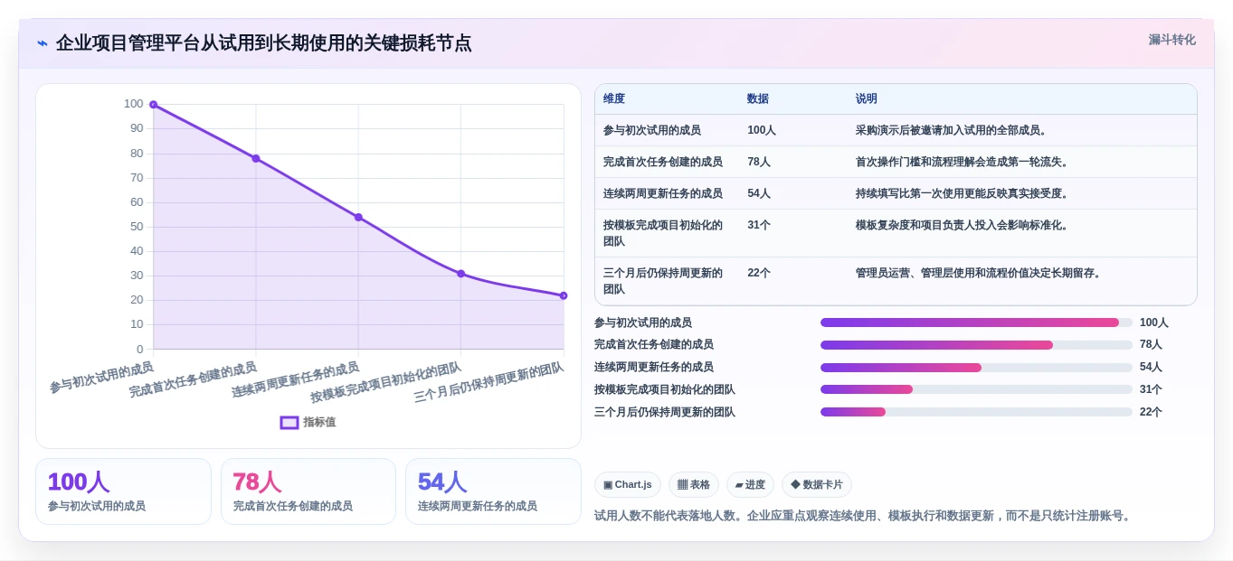The height and width of the screenshot is (561, 1233).
Task: Click the 100人 value in the table
Action: (x=762, y=130)
